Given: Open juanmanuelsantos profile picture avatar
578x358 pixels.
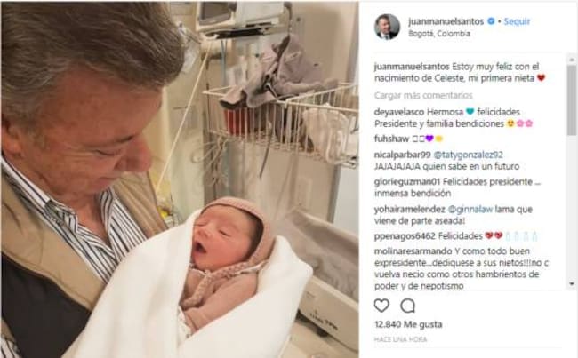Looking at the screenshot, I should [x=387, y=27].
